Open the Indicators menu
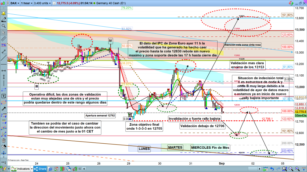This screenshot has width=307, height=172. click(x=23, y=169)
